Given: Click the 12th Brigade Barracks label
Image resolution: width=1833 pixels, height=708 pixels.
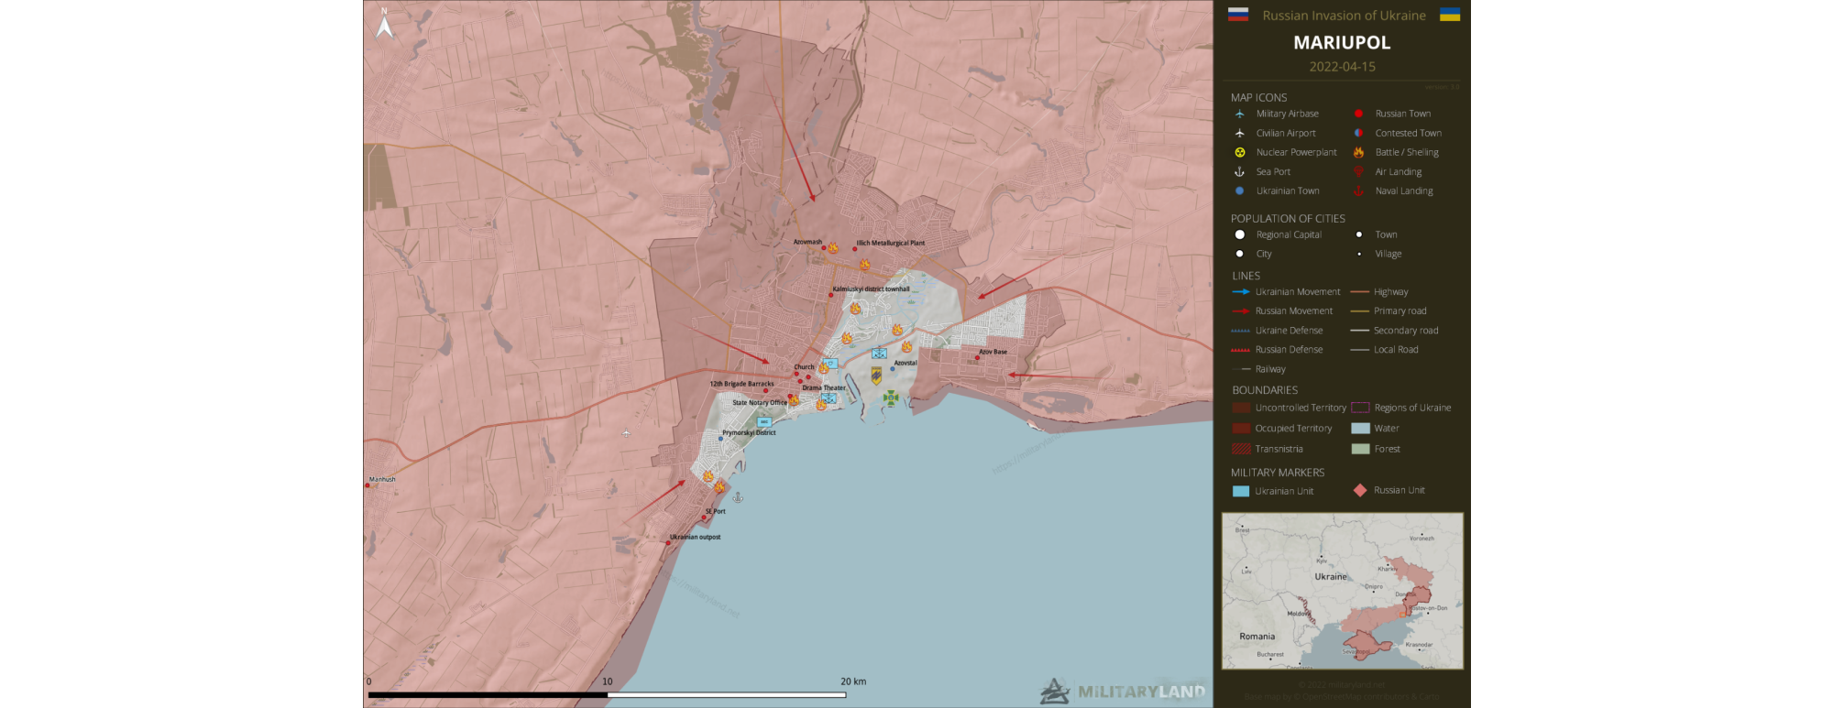Looking at the screenshot, I should 741,384.
